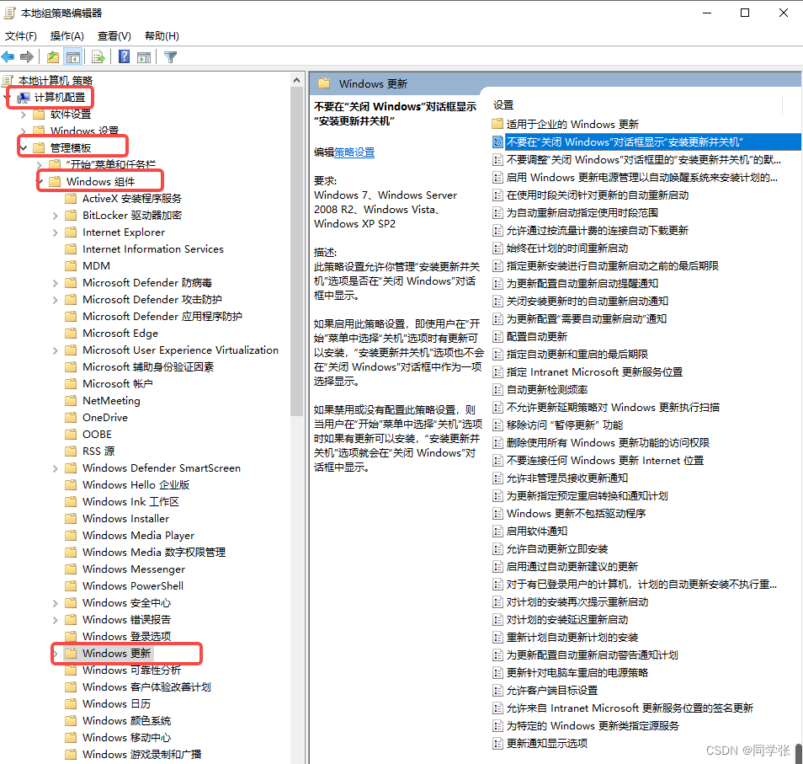Select policy 移除访问 “暂停更新” 功能

565,425
